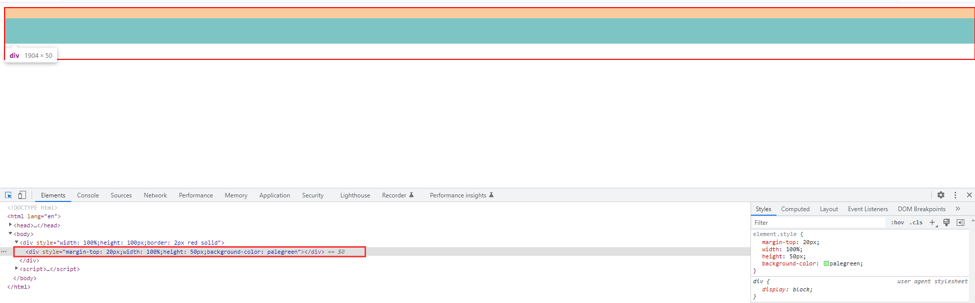Expand the head element node
The height and width of the screenshot is (303, 975).
click(10, 225)
